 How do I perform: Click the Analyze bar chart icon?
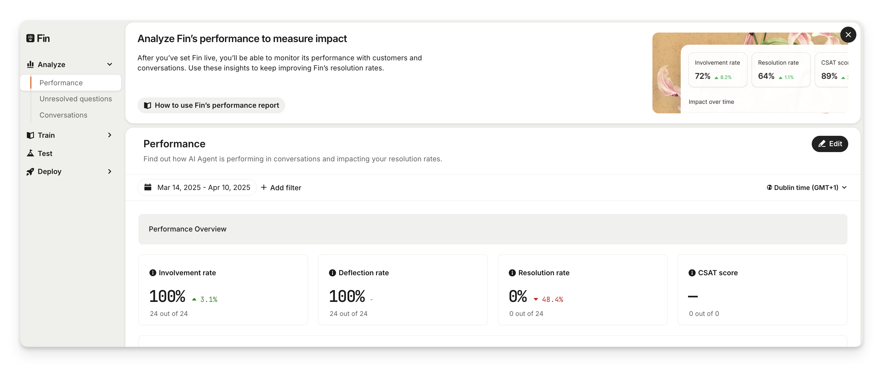coord(31,65)
